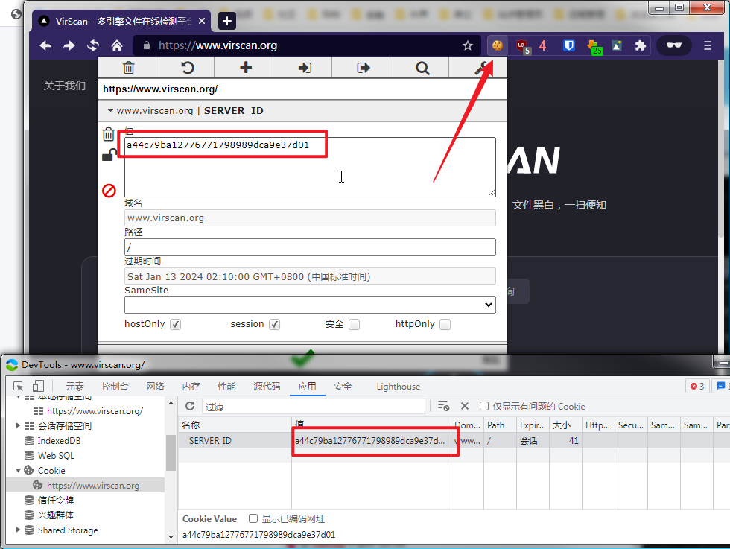Viewport: 730px width, 549px height.
Task: Clear all cookies filter list icon in DevTools
Action: pyautogui.click(x=443, y=406)
